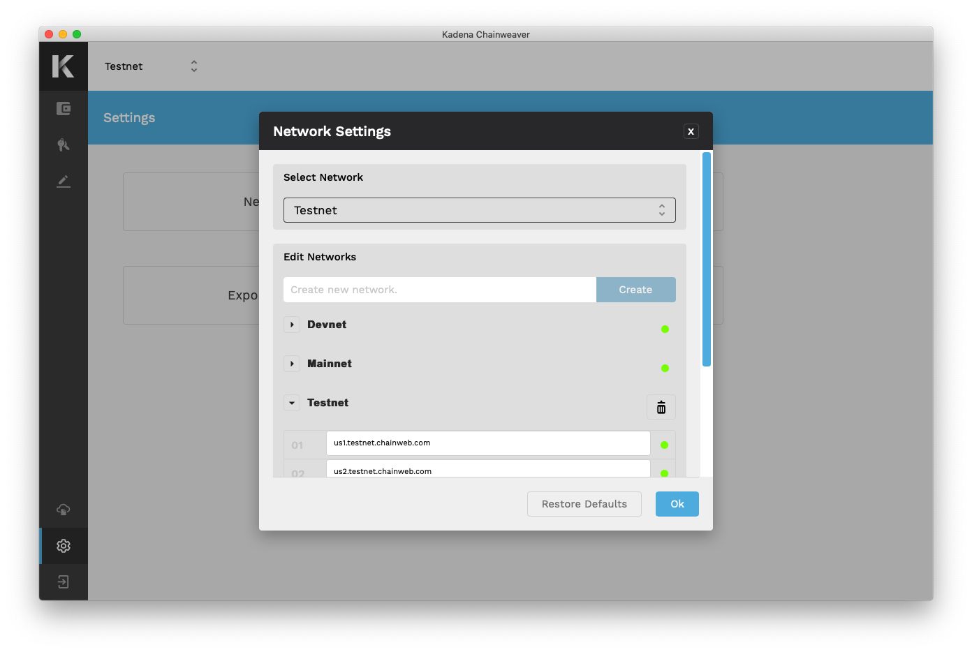Click Restore Defaults button

click(x=584, y=504)
